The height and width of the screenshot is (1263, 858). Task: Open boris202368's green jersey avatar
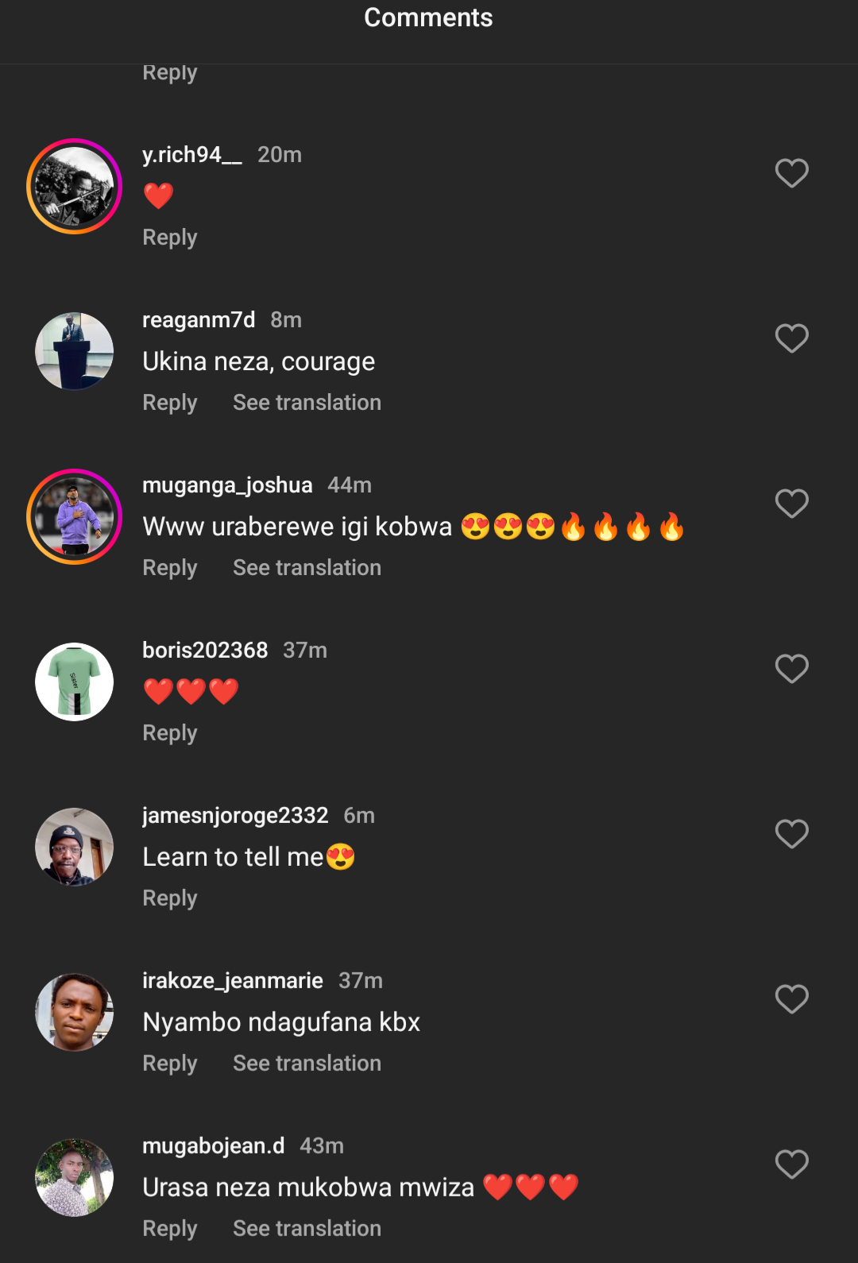point(74,682)
